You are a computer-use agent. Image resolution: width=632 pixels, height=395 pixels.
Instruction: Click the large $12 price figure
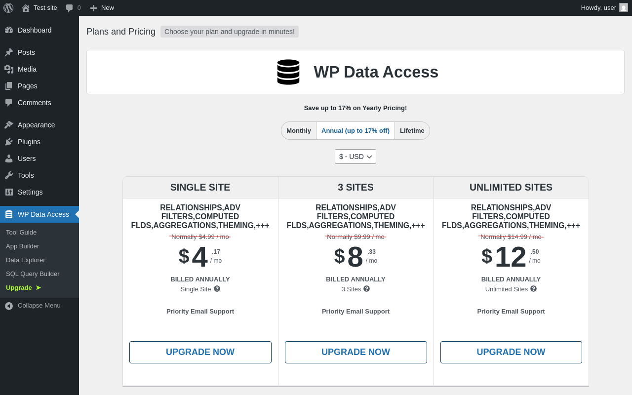tap(511, 257)
